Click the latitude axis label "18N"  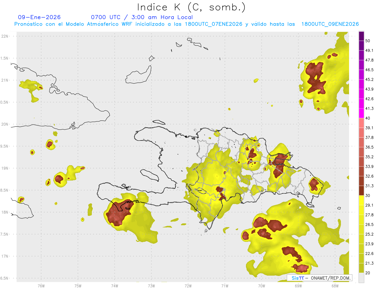coord(5,212)
